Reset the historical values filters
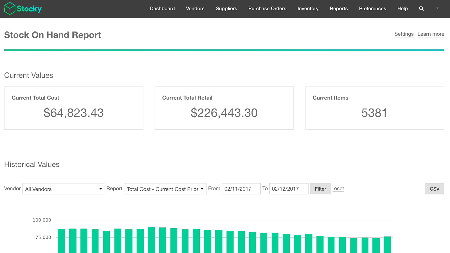 point(338,189)
